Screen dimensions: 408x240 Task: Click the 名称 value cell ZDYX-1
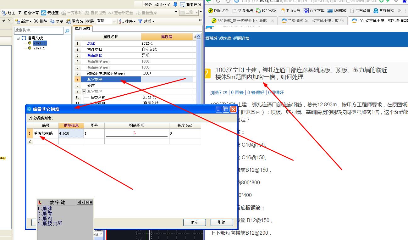tap(167, 43)
